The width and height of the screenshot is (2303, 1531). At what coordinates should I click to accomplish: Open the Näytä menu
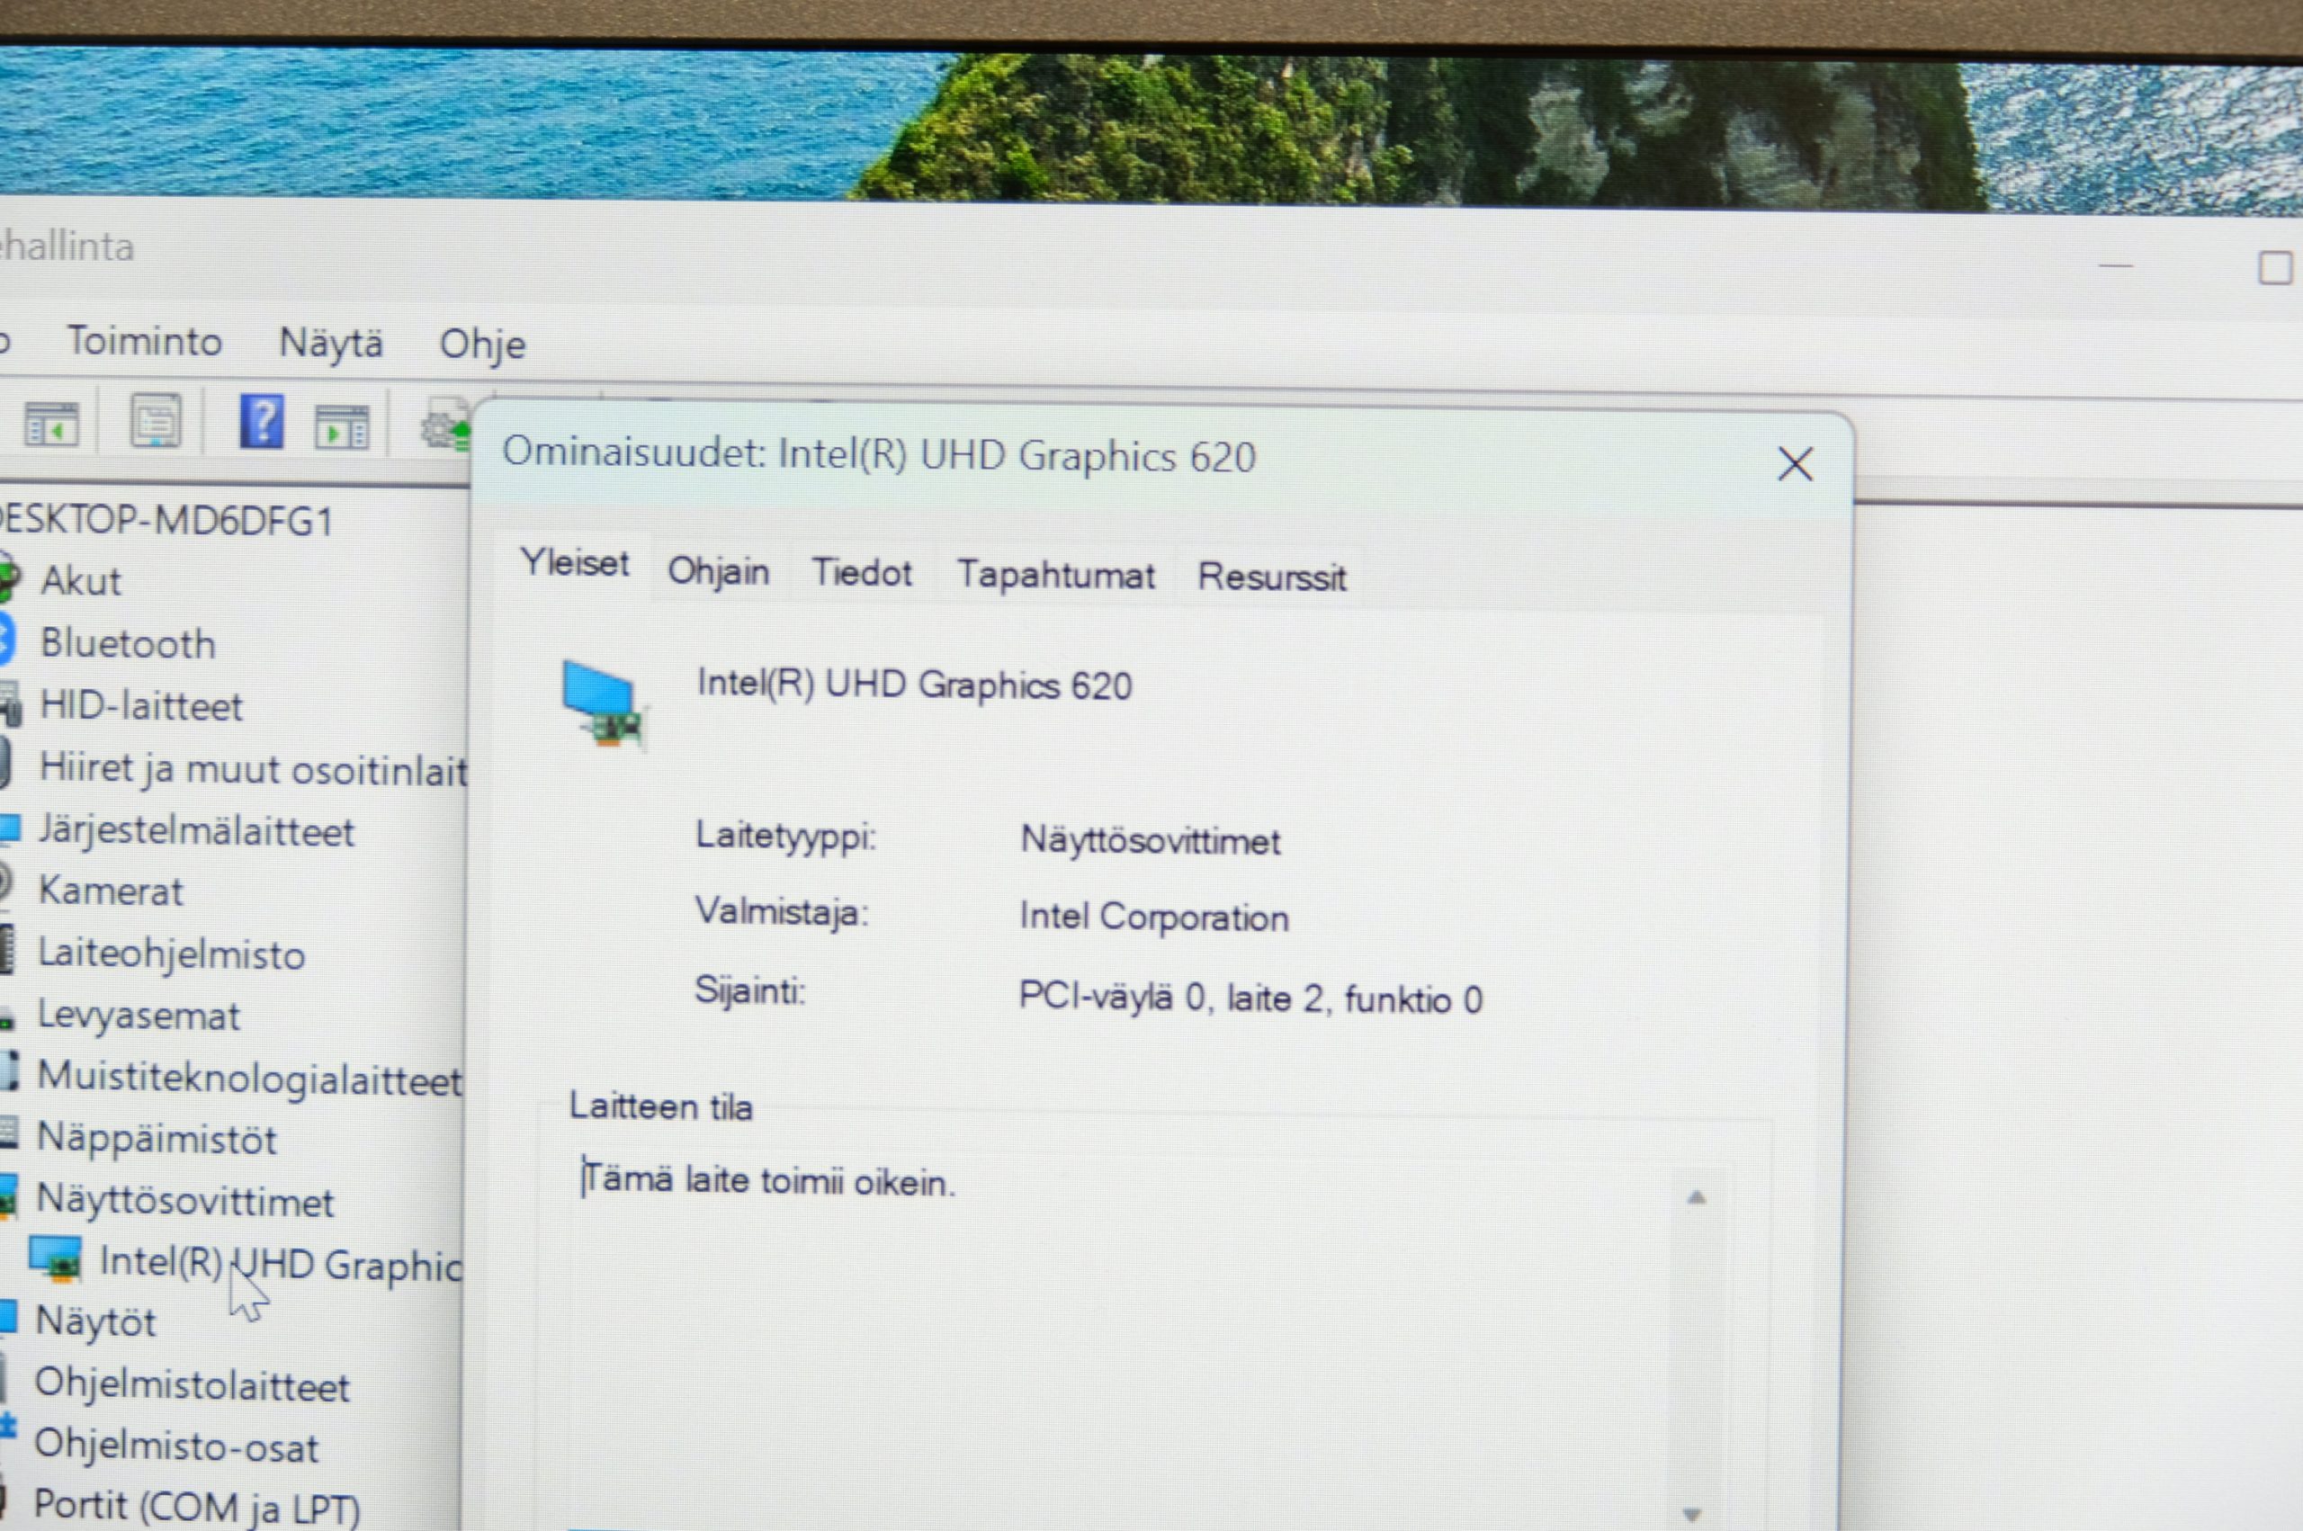click(x=331, y=344)
